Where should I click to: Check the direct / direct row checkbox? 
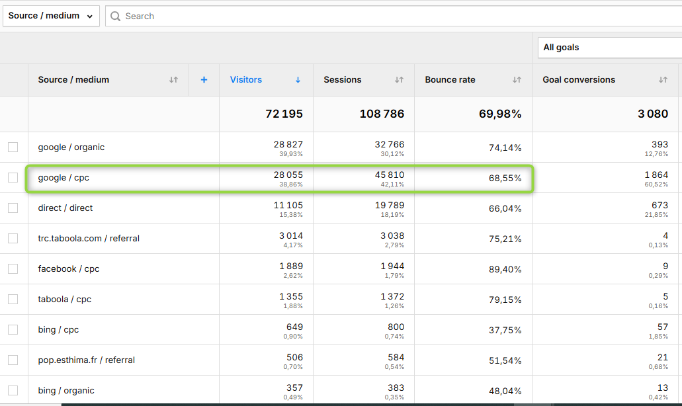coord(13,208)
